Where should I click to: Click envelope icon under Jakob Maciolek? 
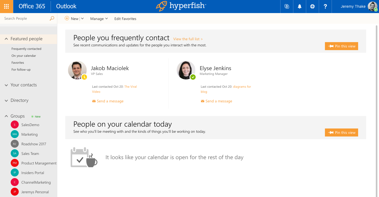point(94,101)
